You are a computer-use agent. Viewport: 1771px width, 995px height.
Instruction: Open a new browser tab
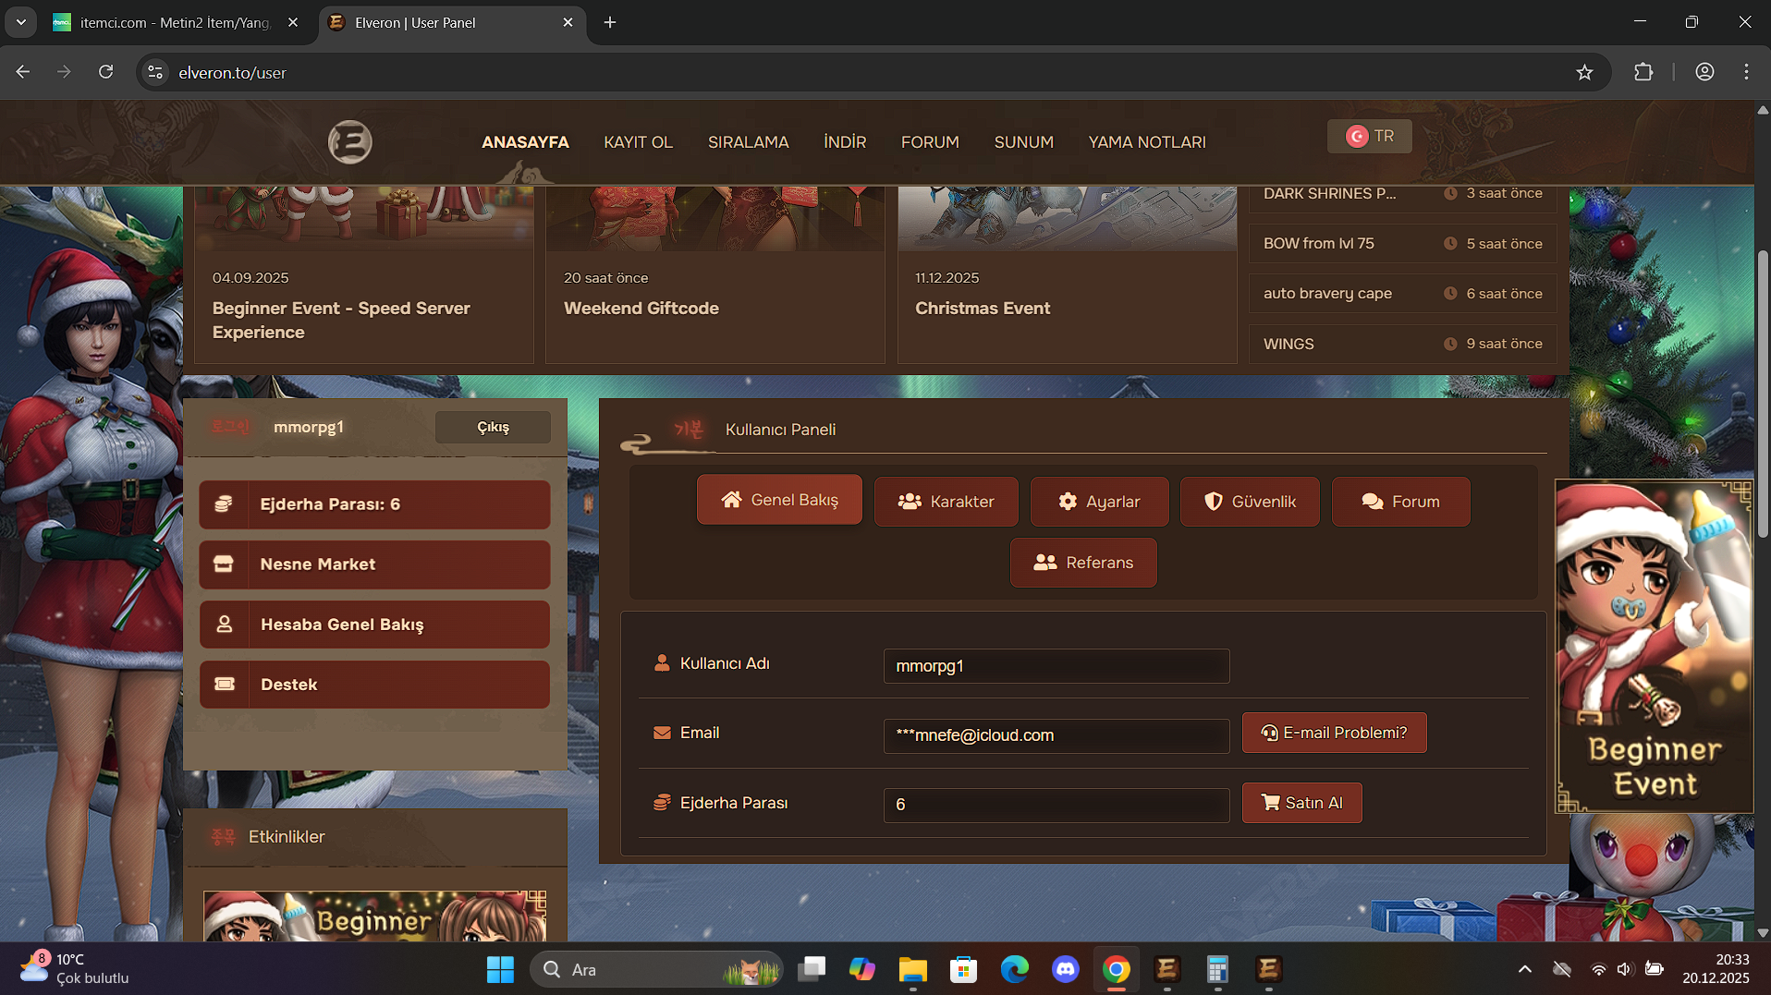point(610,23)
